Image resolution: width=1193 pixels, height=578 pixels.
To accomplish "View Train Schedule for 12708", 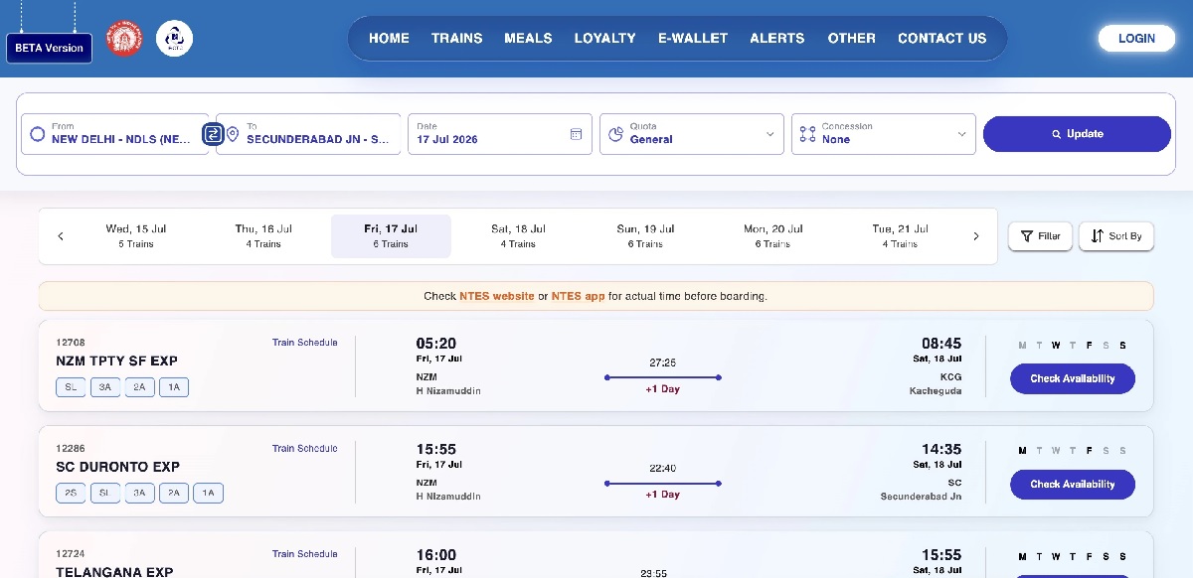I will [305, 343].
